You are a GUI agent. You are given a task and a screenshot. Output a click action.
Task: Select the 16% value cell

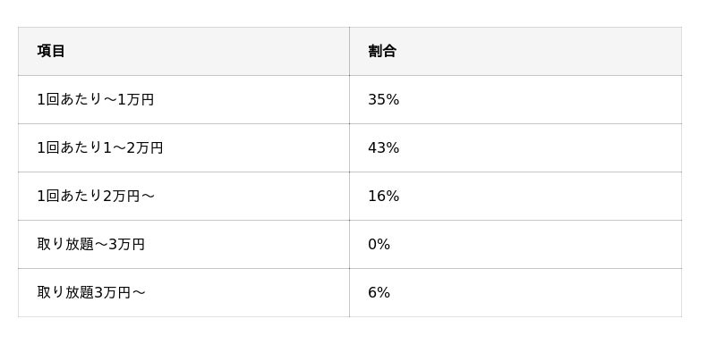(x=516, y=196)
